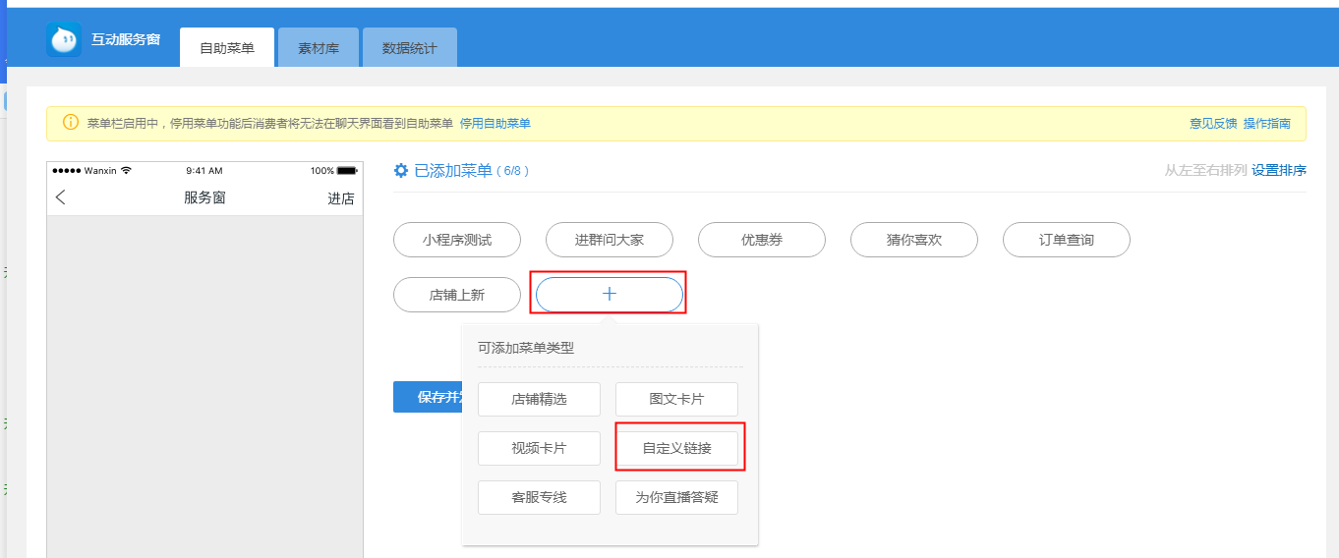Select the 店铺上新 menu pill
Screen dimensions: 1339x558
(457, 295)
